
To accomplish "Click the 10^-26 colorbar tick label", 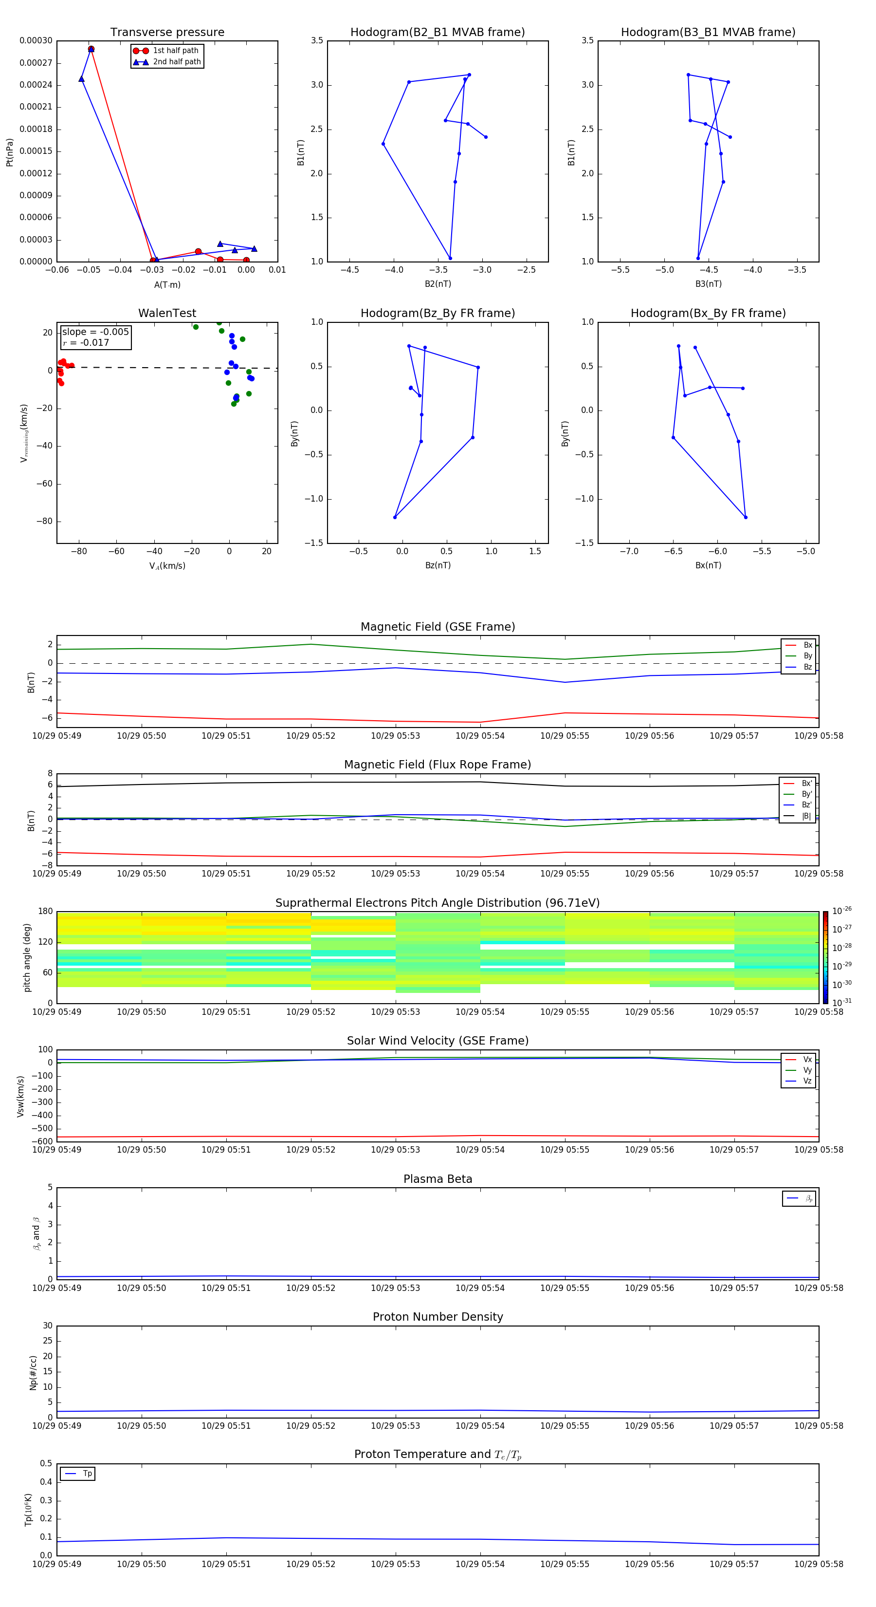I will (842, 911).
